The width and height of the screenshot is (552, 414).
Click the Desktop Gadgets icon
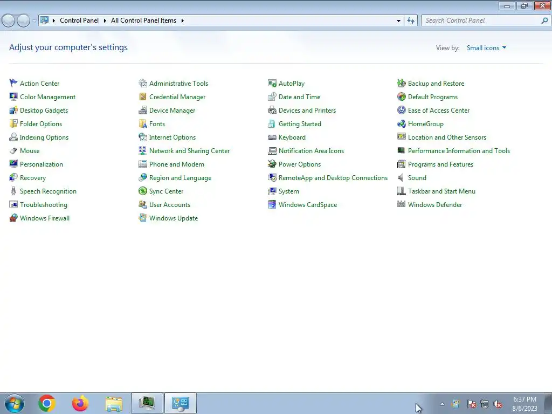click(x=13, y=110)
